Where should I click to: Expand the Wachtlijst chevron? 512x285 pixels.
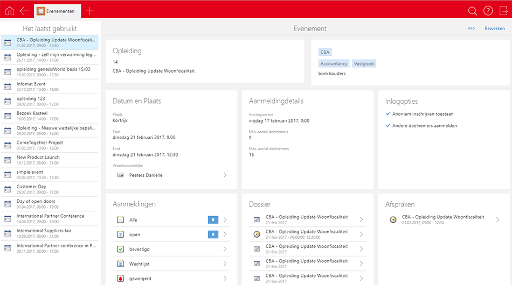point(225,263)
